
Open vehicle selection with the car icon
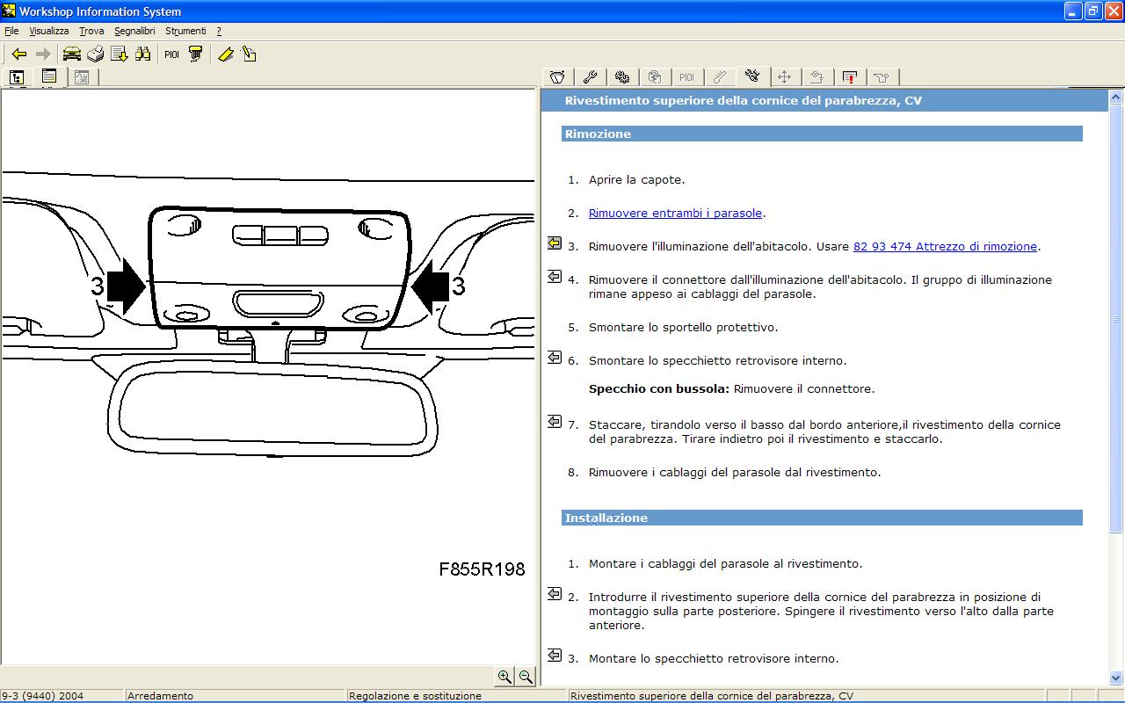(x=71, y=54)
